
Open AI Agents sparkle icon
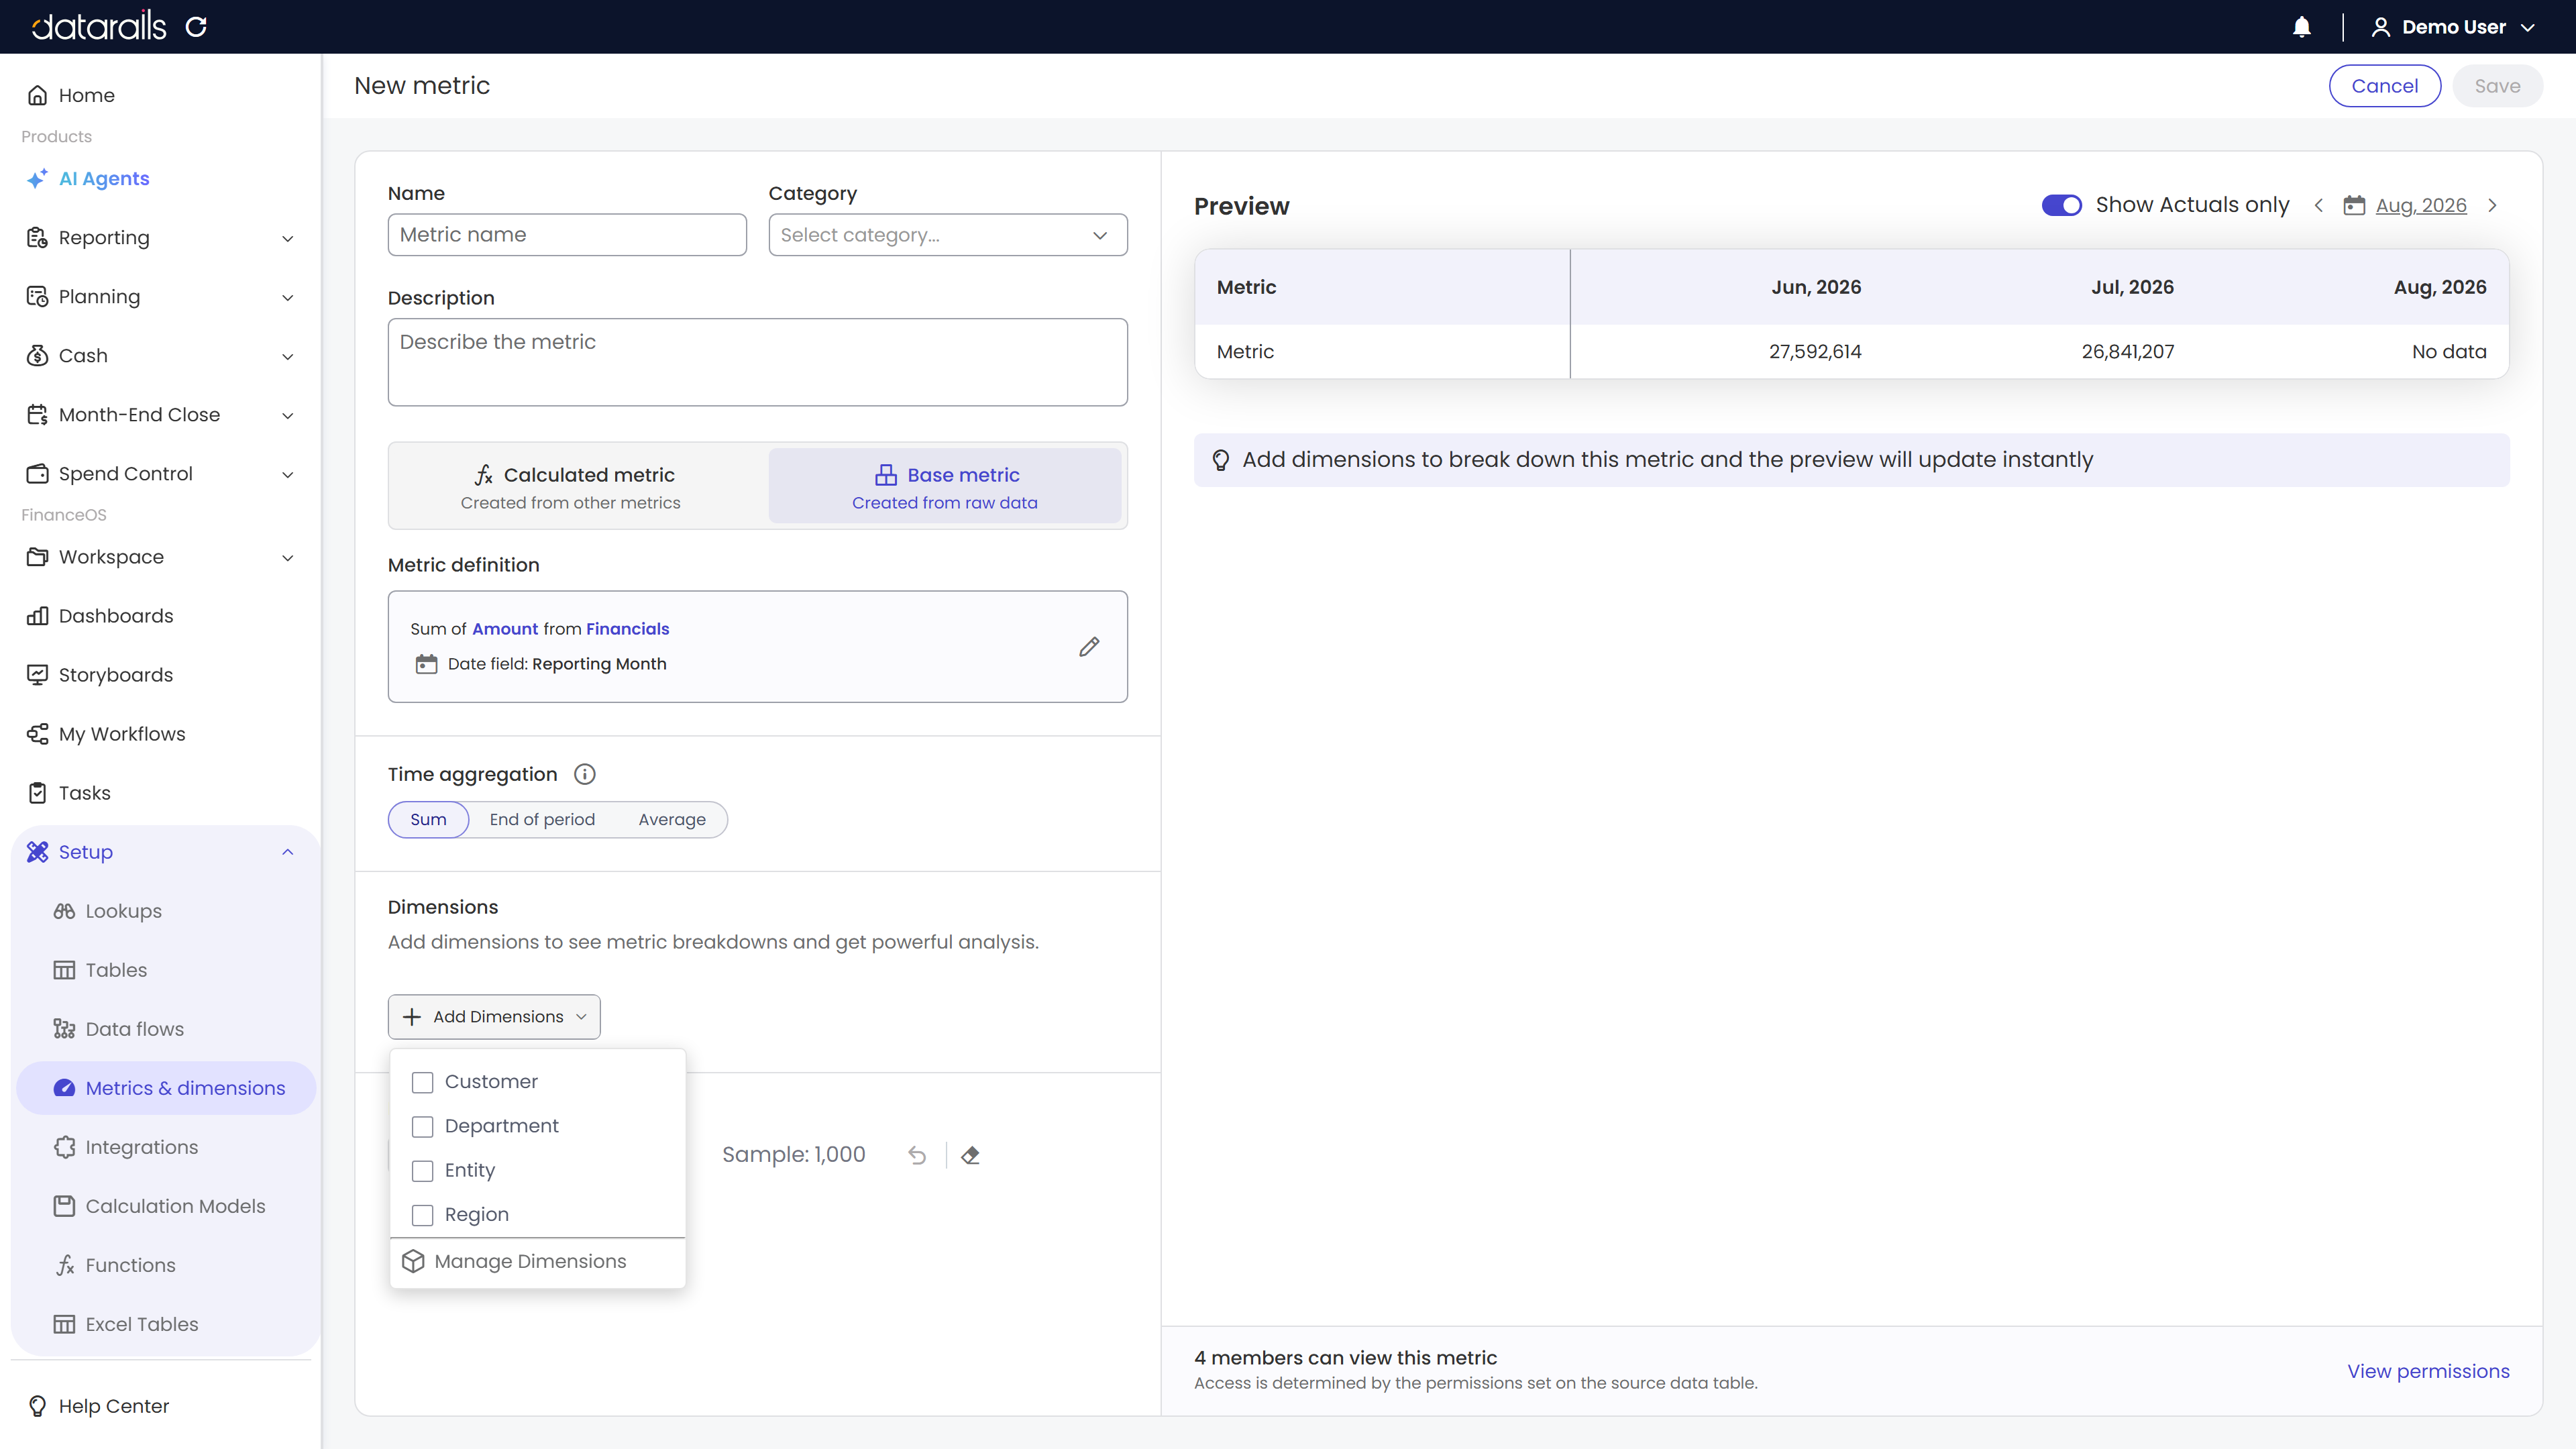click(37, 179)
